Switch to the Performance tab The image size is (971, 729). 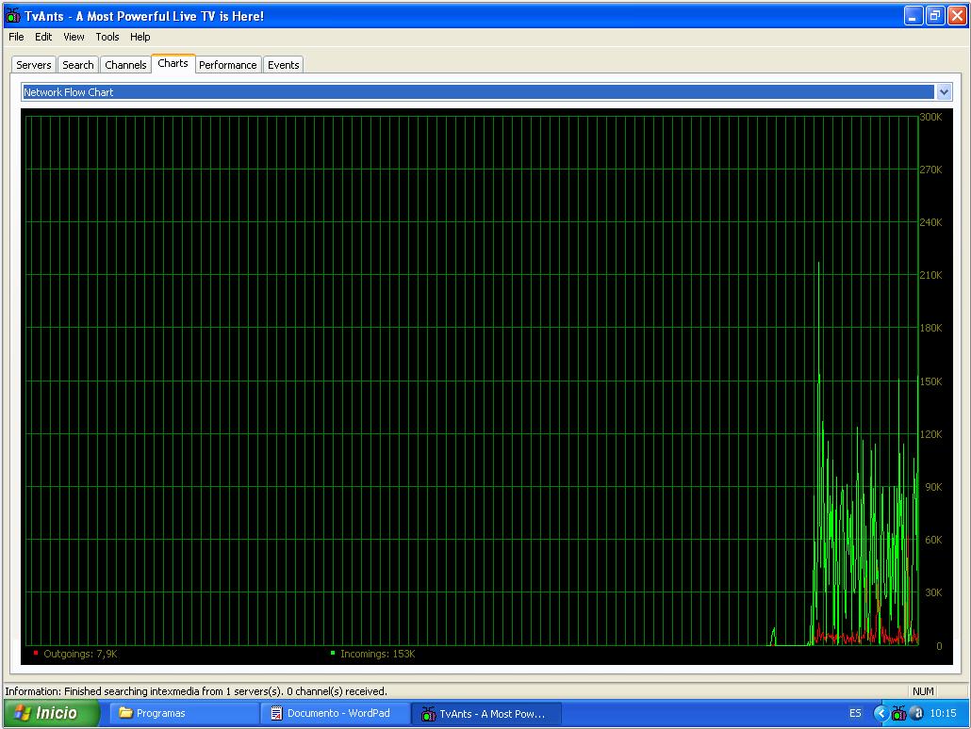click(228, 65)
